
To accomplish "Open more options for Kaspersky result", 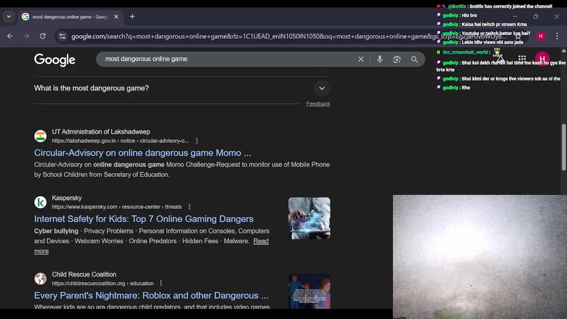I will pos(189,207).
